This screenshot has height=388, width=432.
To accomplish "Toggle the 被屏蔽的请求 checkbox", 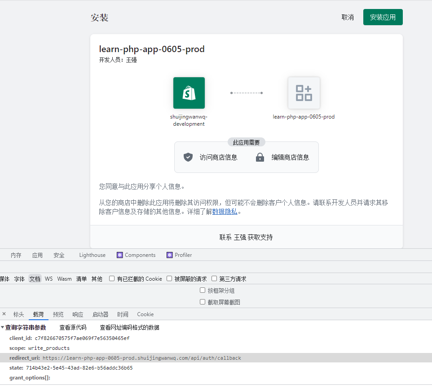I will [x=169, y=279].
